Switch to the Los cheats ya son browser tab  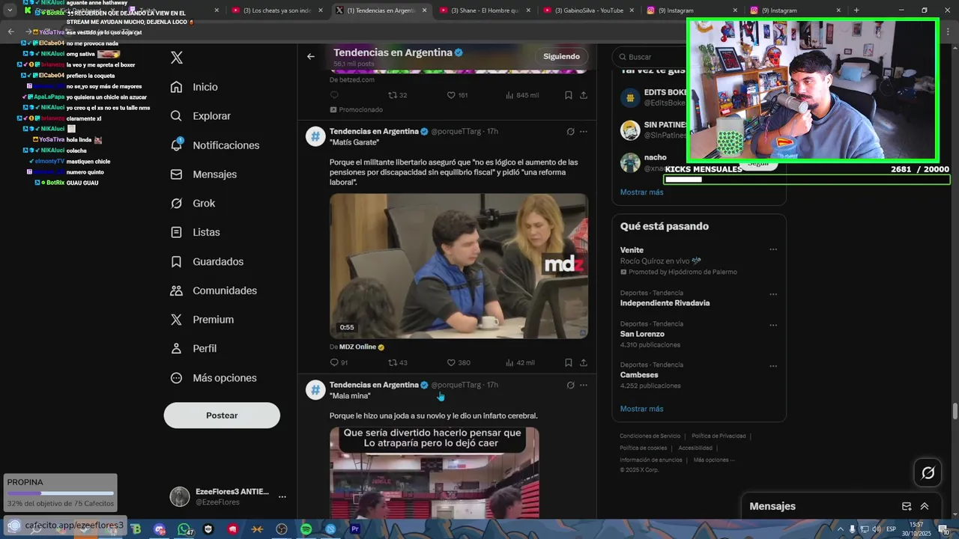pyautogui.click(x=276, y=10)
